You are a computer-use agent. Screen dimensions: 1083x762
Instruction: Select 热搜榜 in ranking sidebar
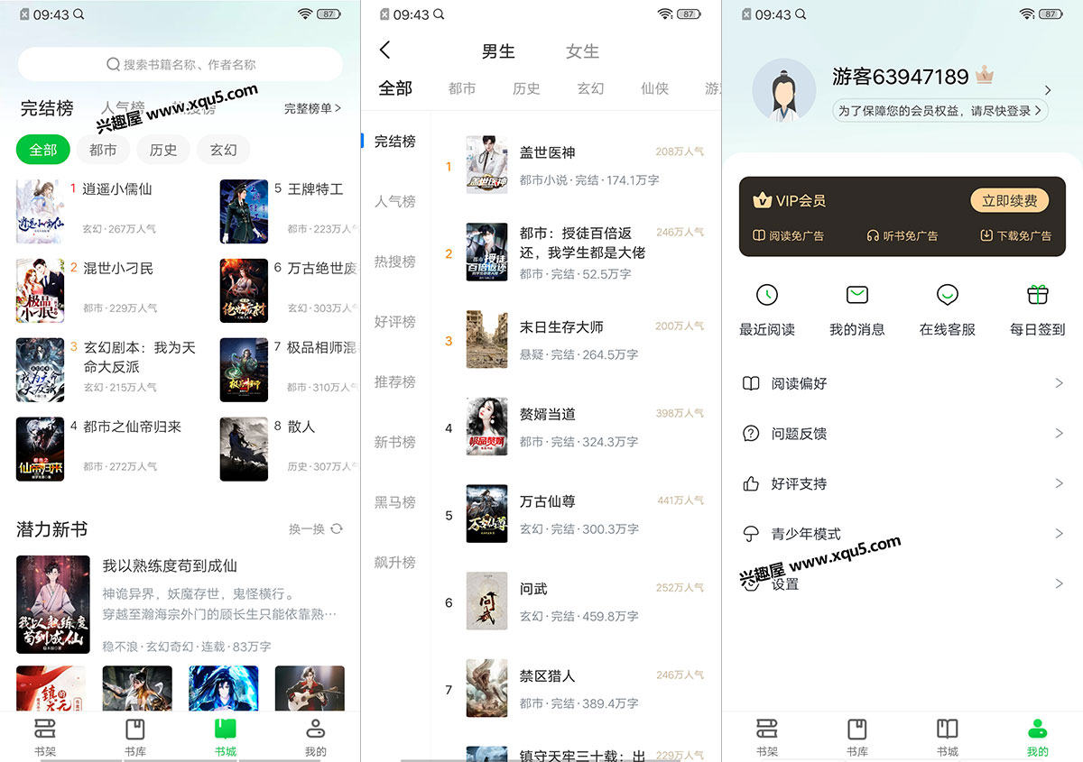tap(395, 262)
